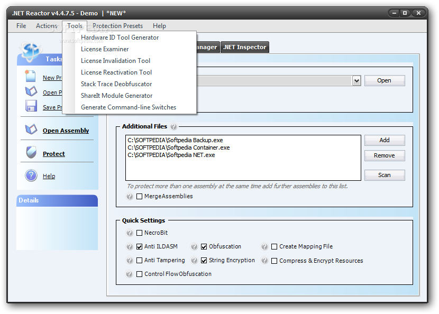Click the help icon beside String Encryption
The image size is (439, 314).
click(x=194, y=260)
